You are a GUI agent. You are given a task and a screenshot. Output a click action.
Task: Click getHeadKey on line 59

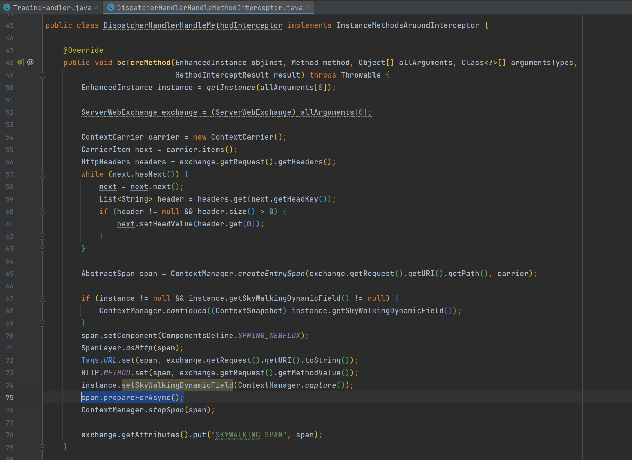[x=296, y=199]
